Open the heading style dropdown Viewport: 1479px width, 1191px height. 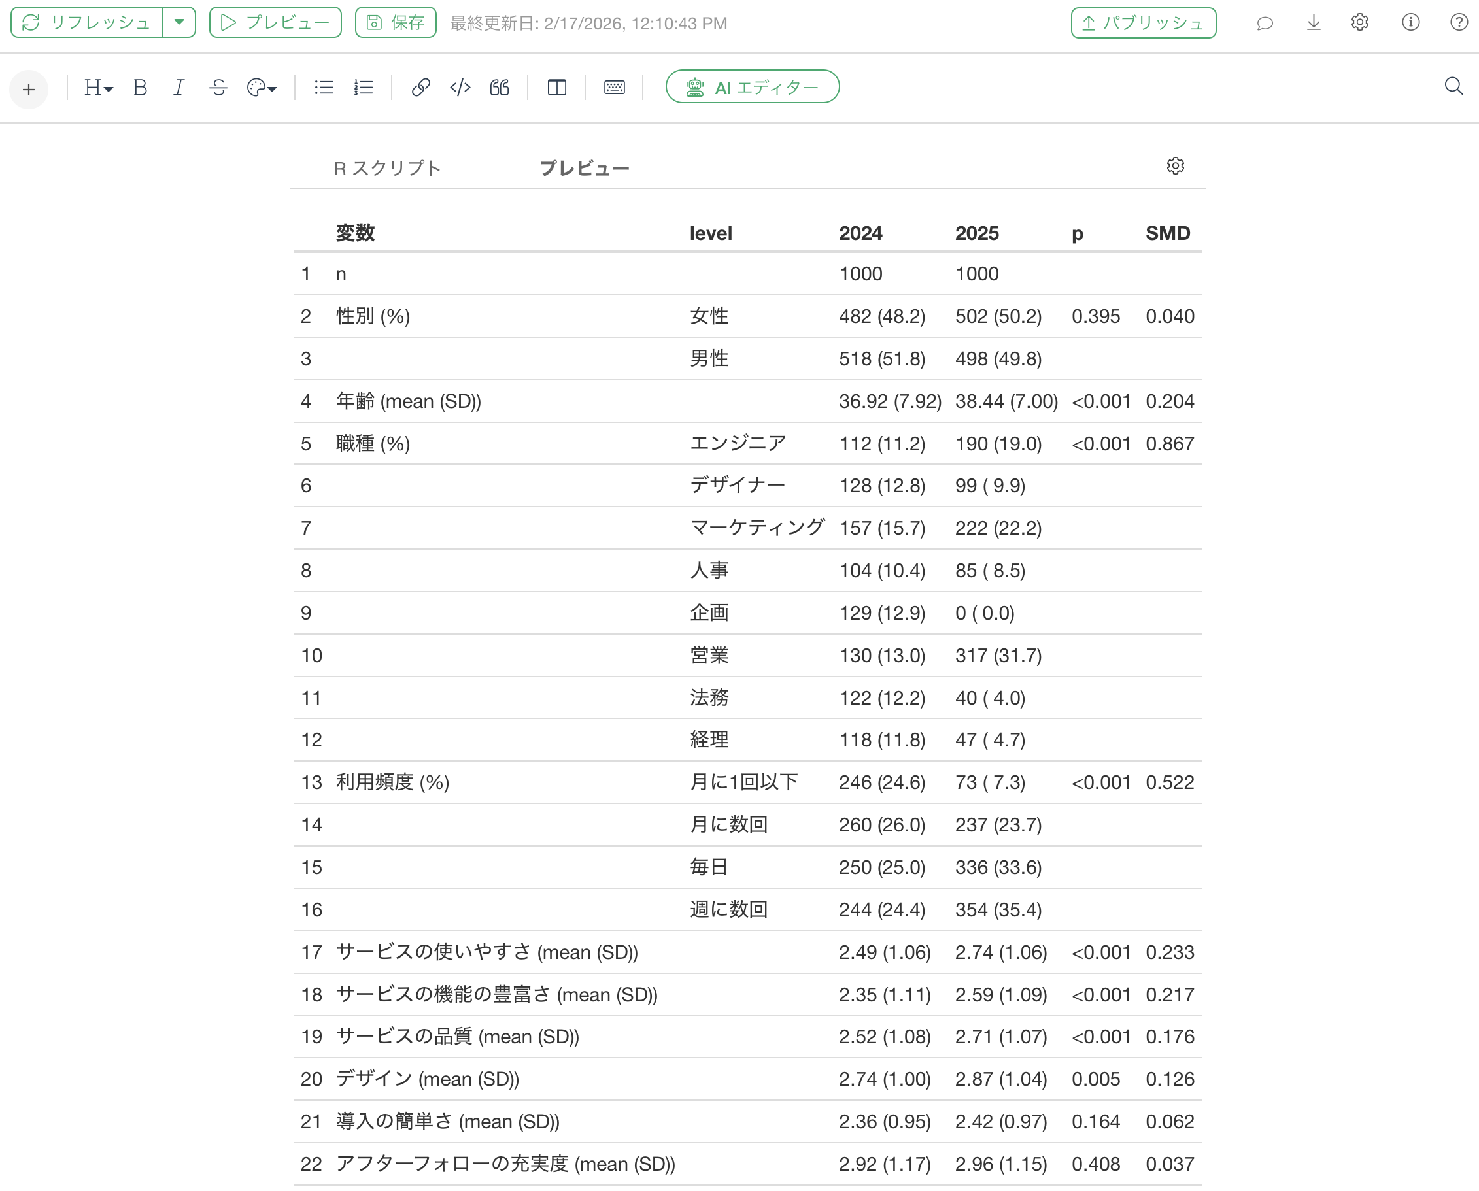97,88
